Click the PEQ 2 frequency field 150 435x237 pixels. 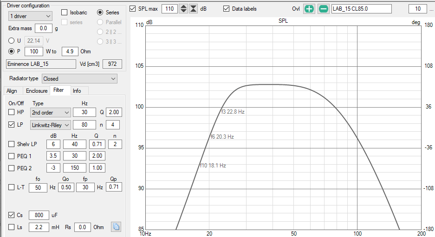[75, 168]
